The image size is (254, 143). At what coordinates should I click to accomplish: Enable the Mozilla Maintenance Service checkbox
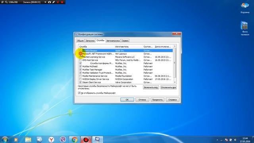[x=81, y=76]
